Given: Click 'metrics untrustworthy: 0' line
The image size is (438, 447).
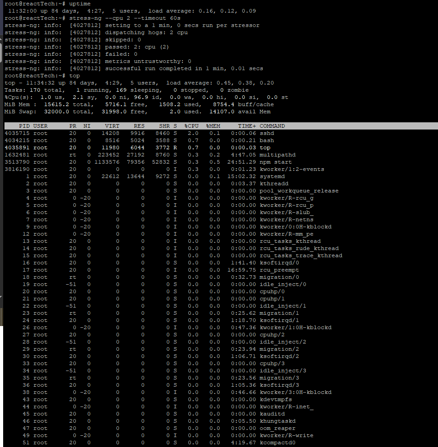Looking at the screenshot, I should pos(97,61).
